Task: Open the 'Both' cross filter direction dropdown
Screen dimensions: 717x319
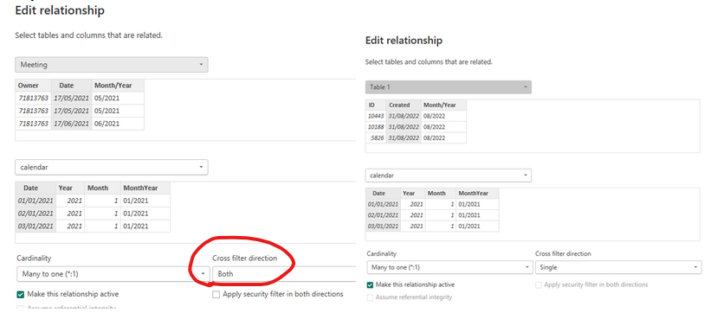Action: (283, 274)
